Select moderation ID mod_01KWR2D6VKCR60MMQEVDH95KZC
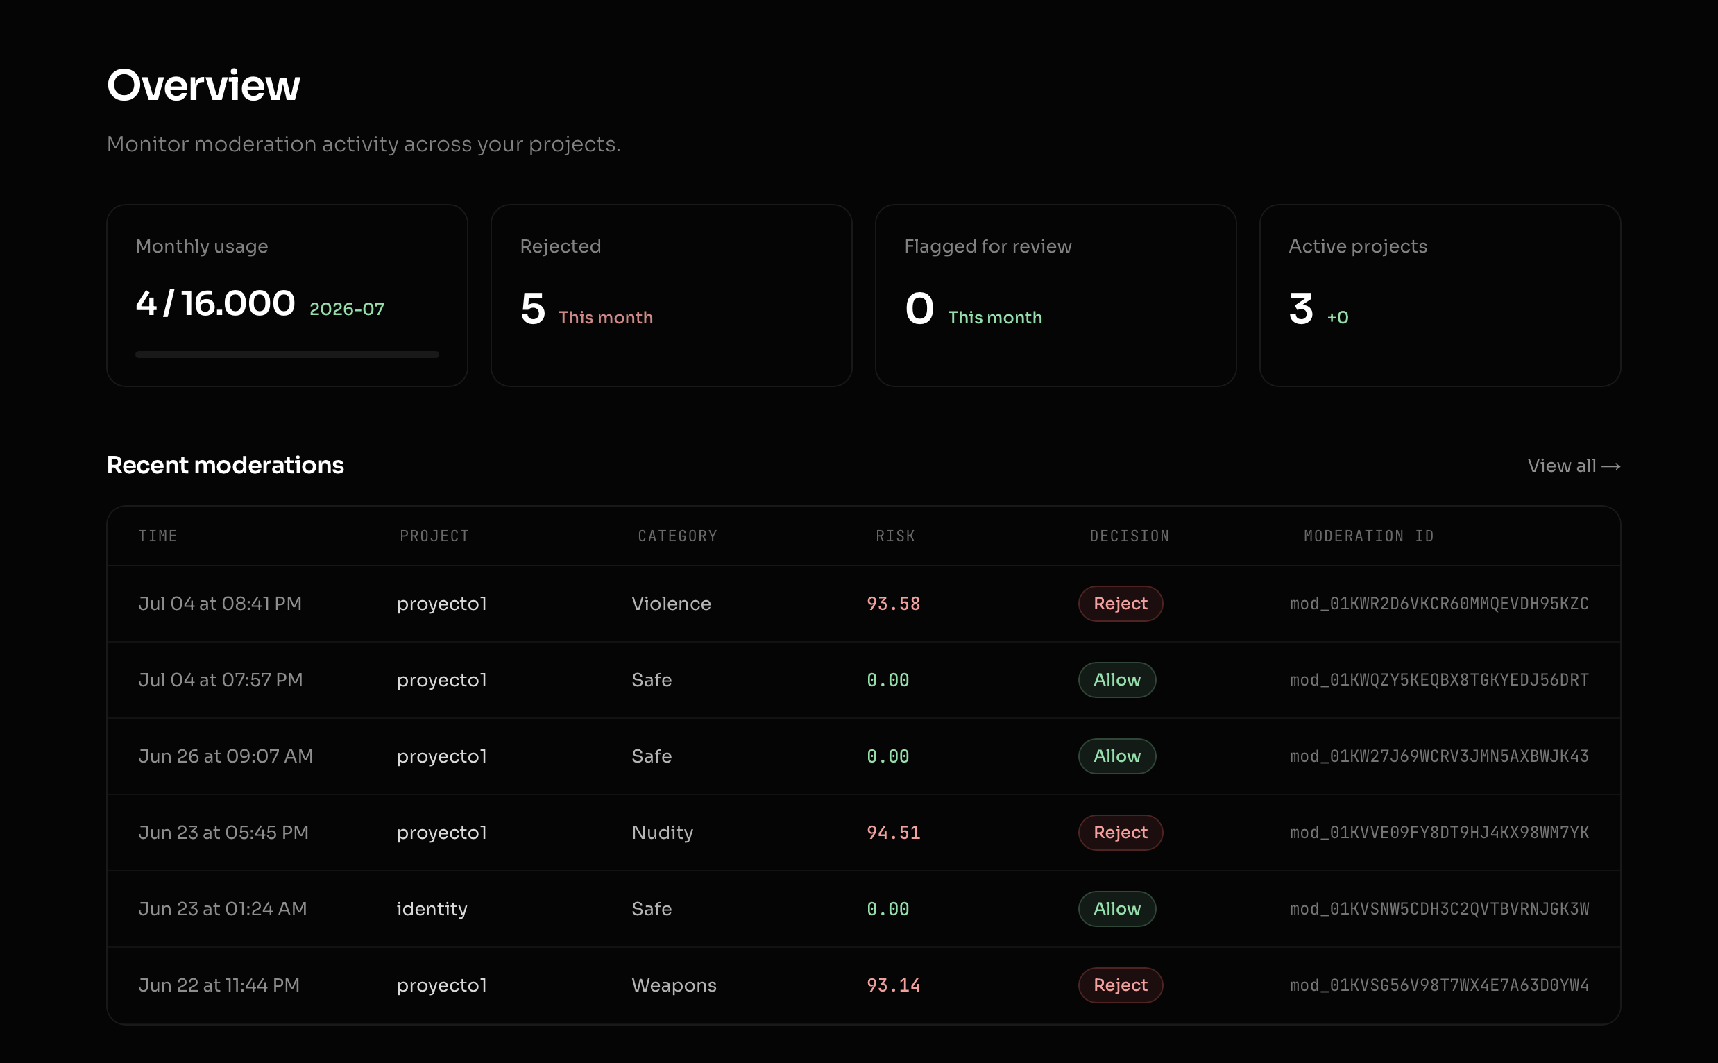Viewport: 1718px width, 1063px height. tap(1438, 603)
